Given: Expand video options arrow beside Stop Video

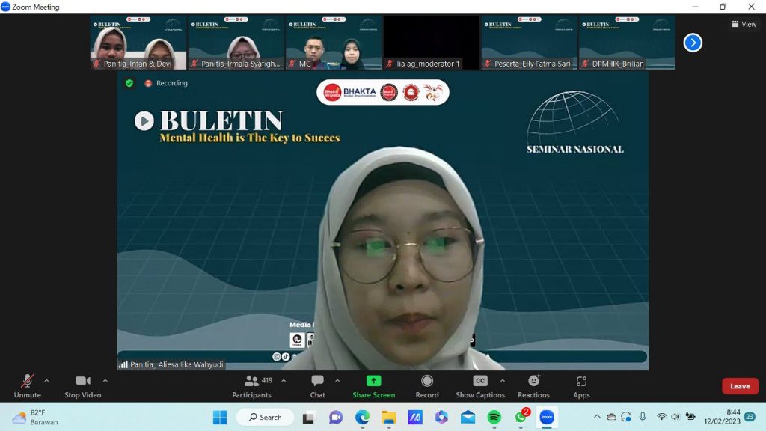Looking at the screenshot, I should (x=105, y=380).
